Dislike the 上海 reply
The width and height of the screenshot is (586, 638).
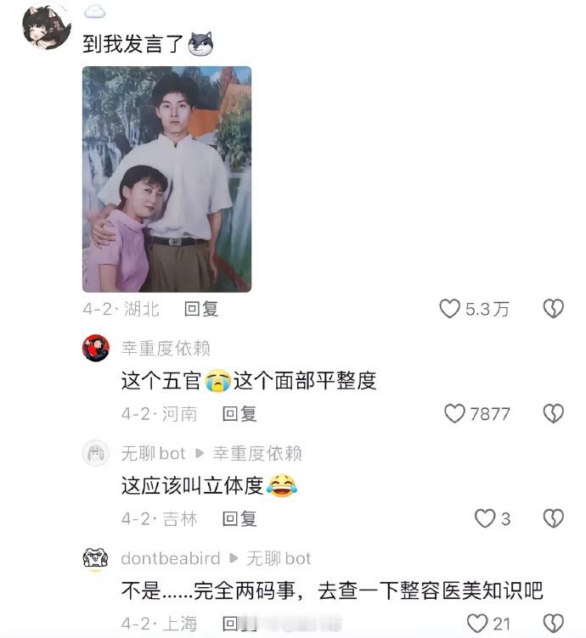554,624
